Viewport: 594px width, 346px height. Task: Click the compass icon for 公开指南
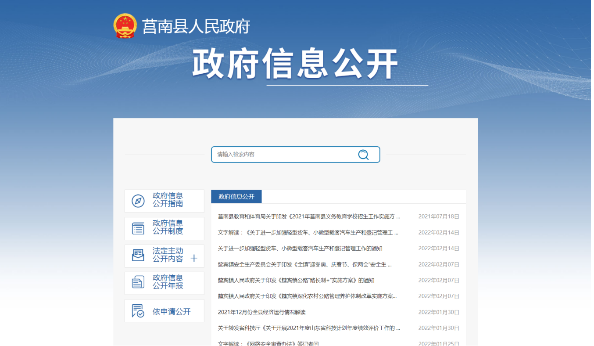(x=138, y=201)
